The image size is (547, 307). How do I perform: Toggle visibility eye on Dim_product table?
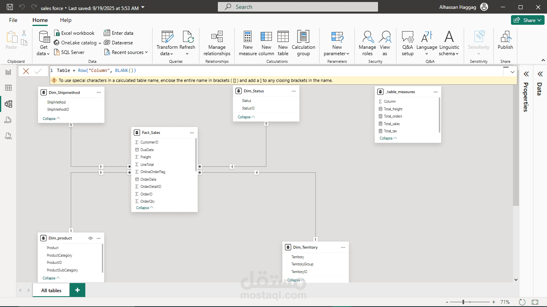click(x=90, y=238)
